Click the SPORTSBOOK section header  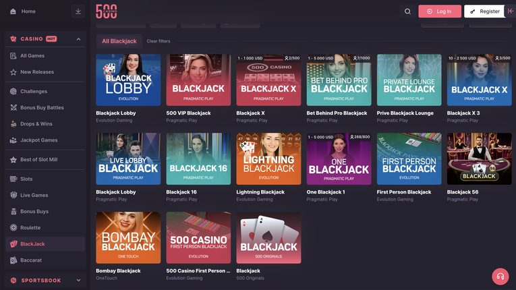point(45,281)
